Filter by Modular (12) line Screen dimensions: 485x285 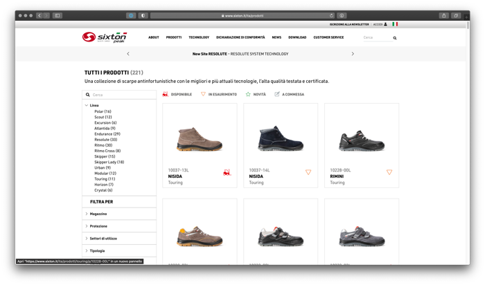pos(105,174)
